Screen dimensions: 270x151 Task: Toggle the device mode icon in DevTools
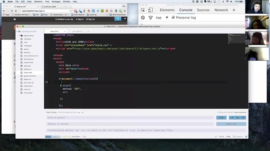click(150, 10)
